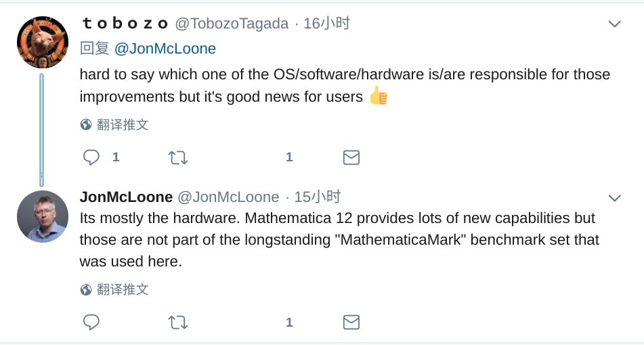Open tobozo's profile picture
644x345 pixels.
tap(43, 42)
